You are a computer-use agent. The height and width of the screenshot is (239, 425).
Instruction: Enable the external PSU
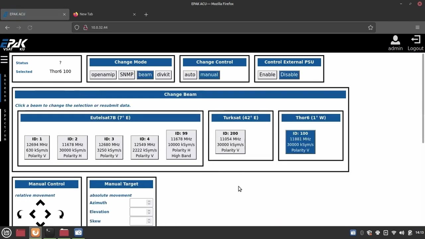click(x=267, y=75)
